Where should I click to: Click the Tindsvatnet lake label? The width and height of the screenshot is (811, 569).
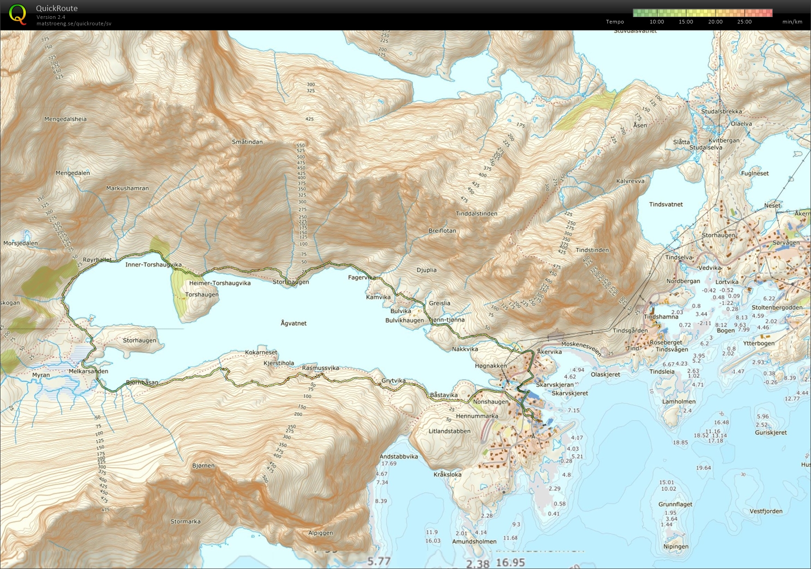[666, 204]
